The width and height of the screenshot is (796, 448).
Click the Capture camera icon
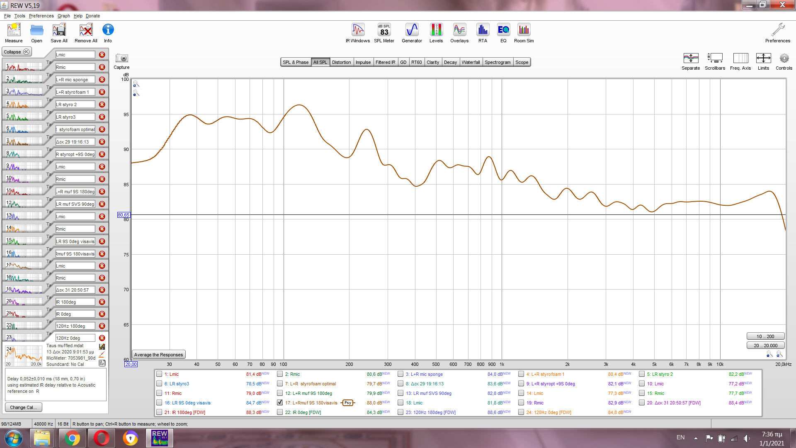tap(121, 58)
